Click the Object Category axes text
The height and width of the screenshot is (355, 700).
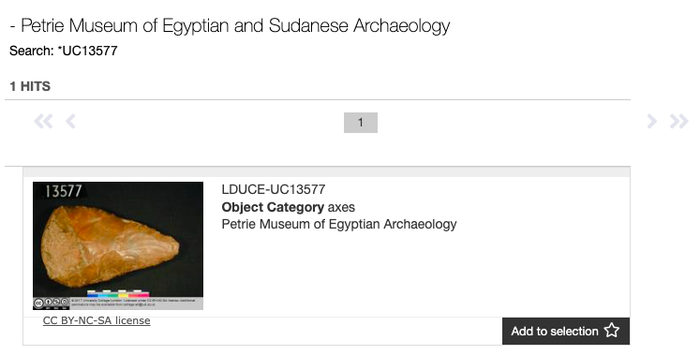pyautogui.click(x=289, y=207)
